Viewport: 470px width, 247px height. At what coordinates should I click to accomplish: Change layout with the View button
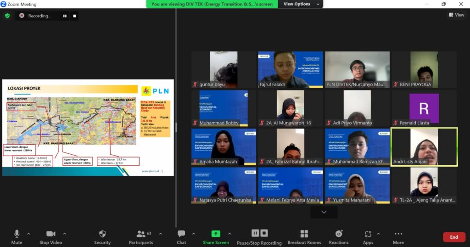(456, 15)
